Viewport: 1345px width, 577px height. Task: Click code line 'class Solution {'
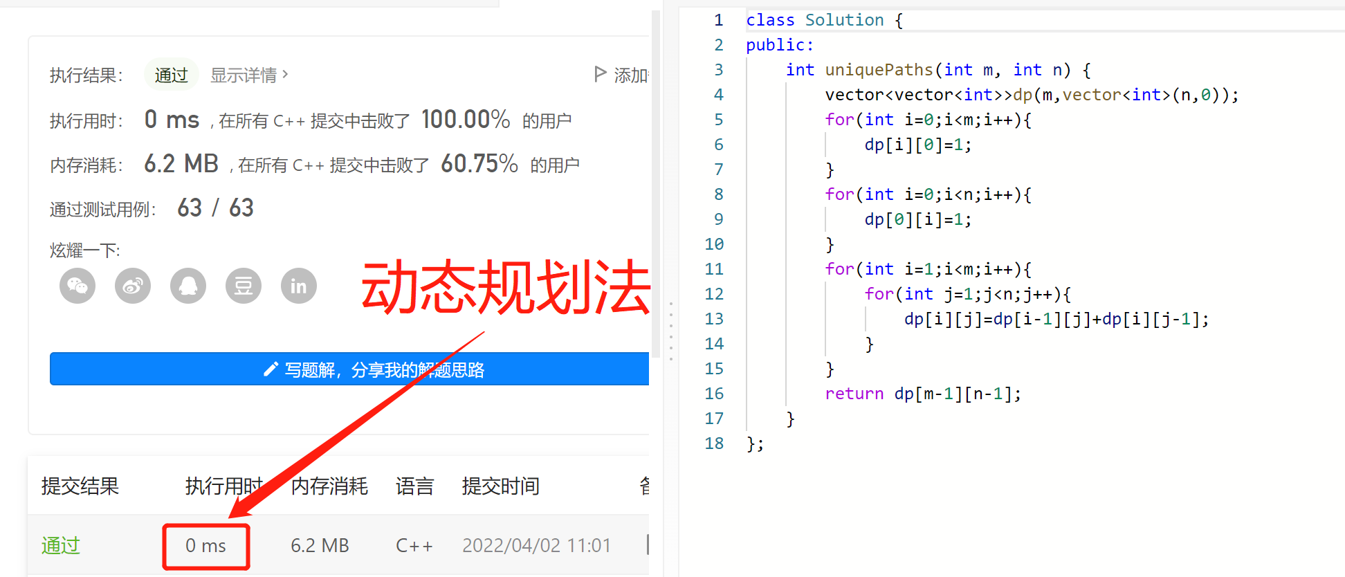[x=825, y=20]
